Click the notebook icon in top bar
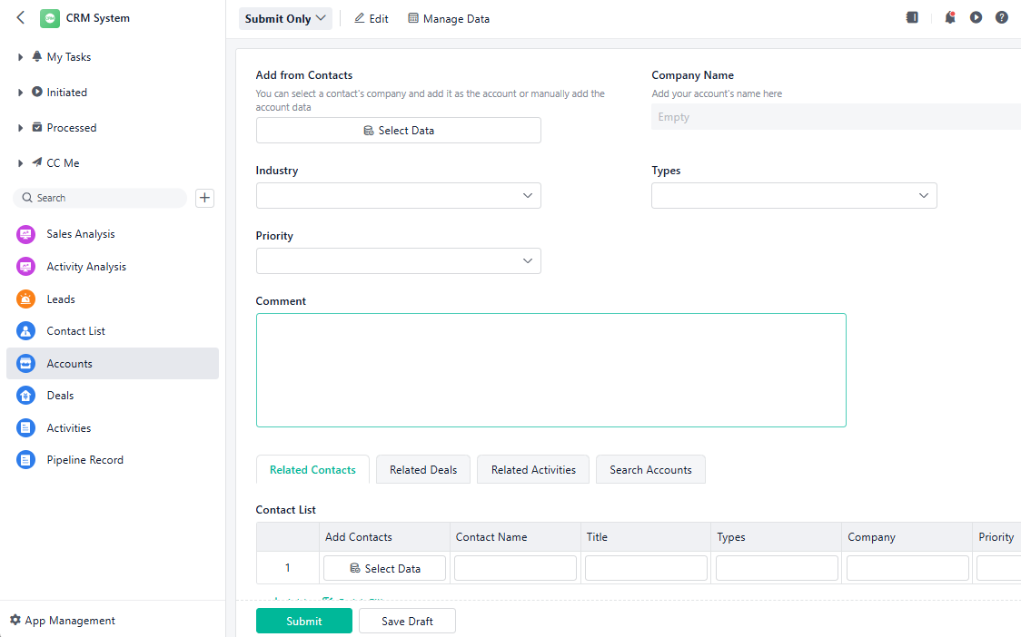The height and width of the screenshot is (637, 1021). pyautogui.click(x=912, y=17)
